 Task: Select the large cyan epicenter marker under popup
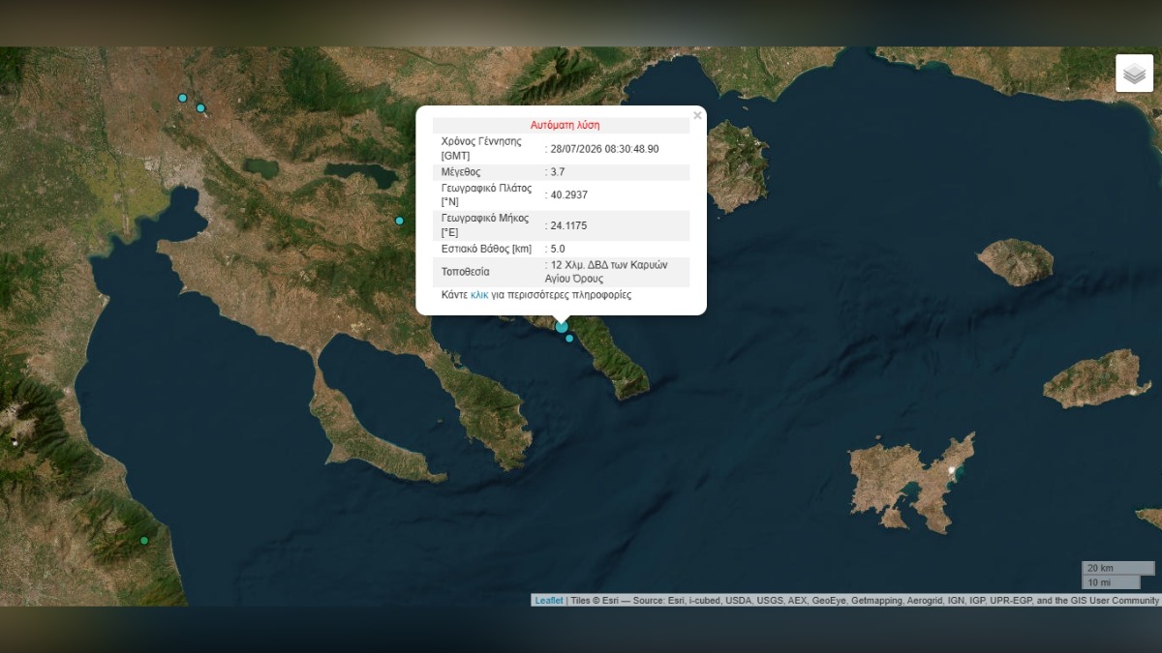(x=562, y=327)
